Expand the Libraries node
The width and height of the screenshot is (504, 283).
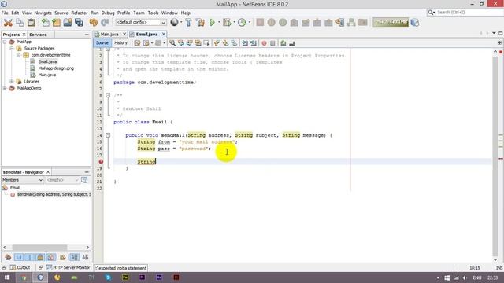click(x=12, y=82)
